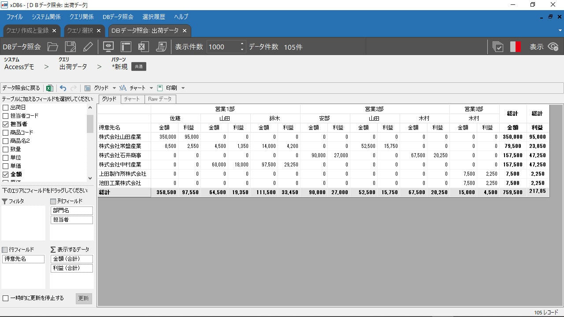Click the 金額 (合計) data field item
The height and width of the screenshot is (317, 564).
pyautogui.click(x=72, y=259)
